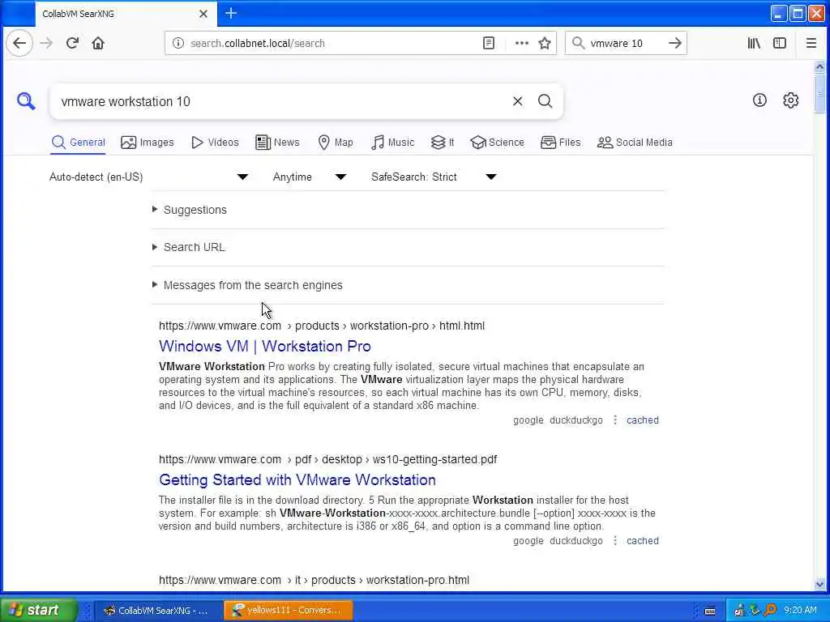
Task: Click the magnifier tray icon near clock
Action: [770, 611]
